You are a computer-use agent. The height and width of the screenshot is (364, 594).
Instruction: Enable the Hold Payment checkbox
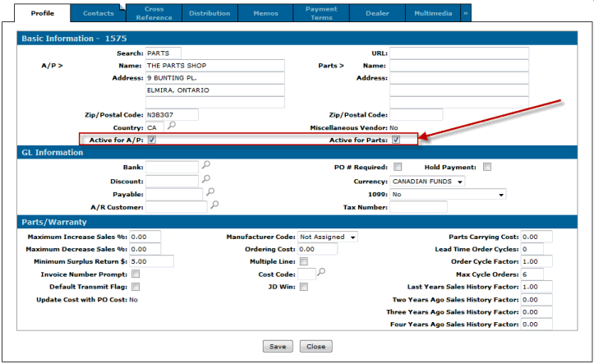pyautogui.click(x=487, y=167)
